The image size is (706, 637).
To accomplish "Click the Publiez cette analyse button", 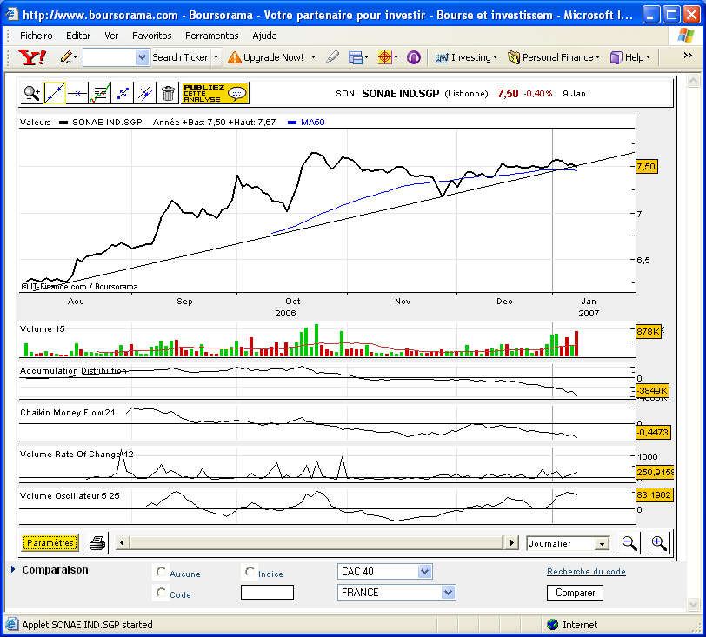I will coord(215,93).
